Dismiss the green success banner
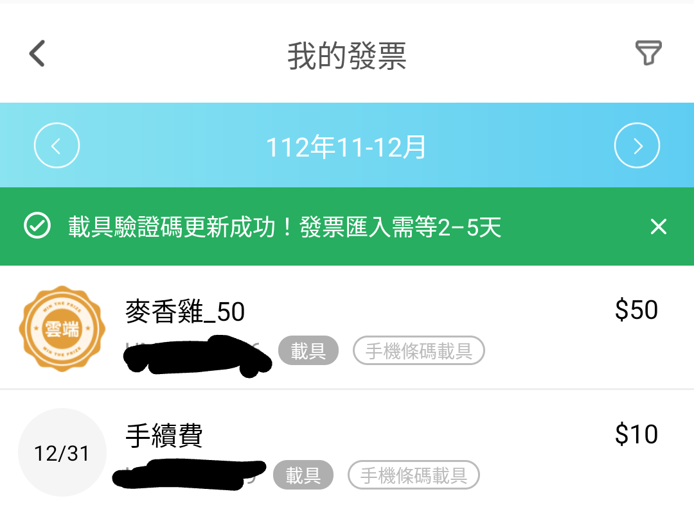 658,226
